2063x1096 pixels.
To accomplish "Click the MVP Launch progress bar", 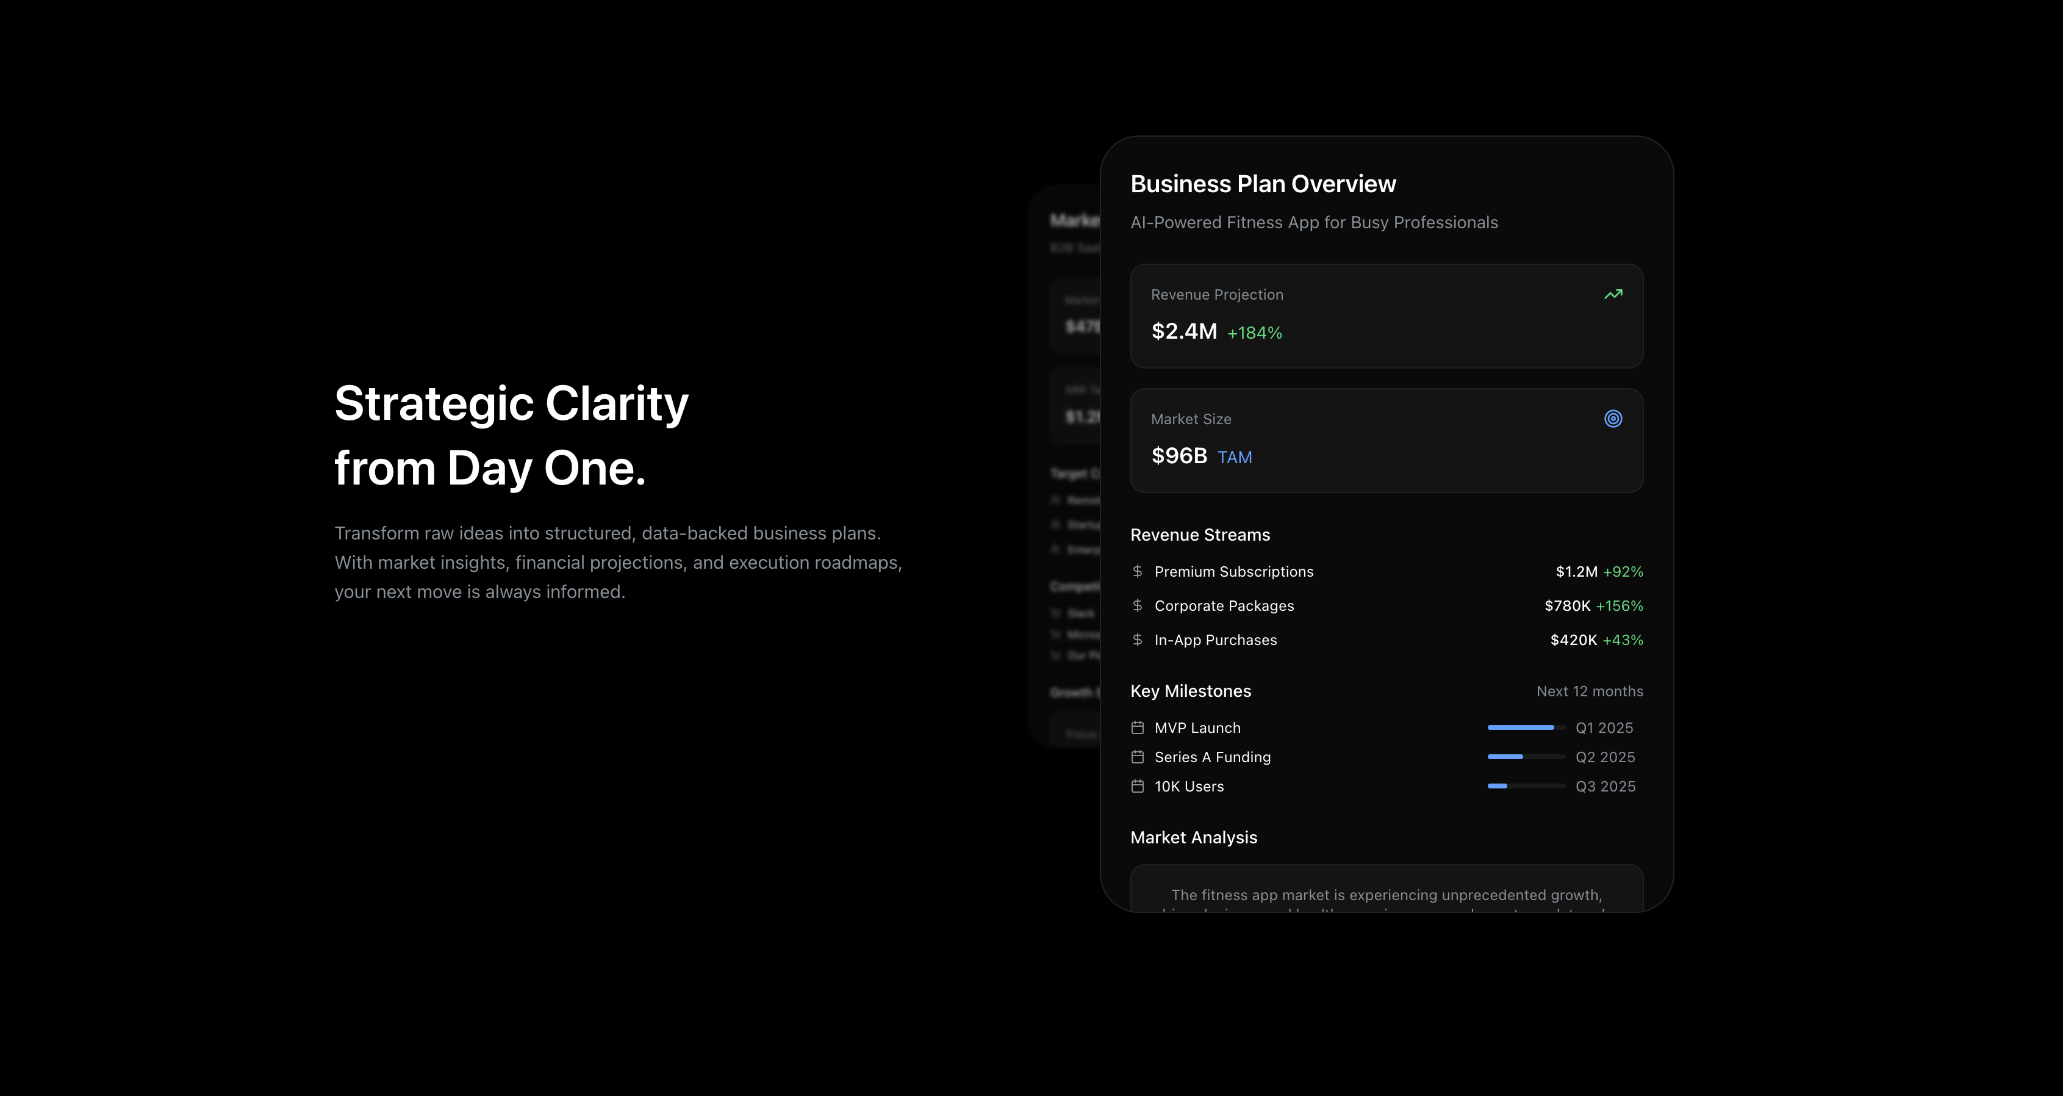I will (1526, 727).
